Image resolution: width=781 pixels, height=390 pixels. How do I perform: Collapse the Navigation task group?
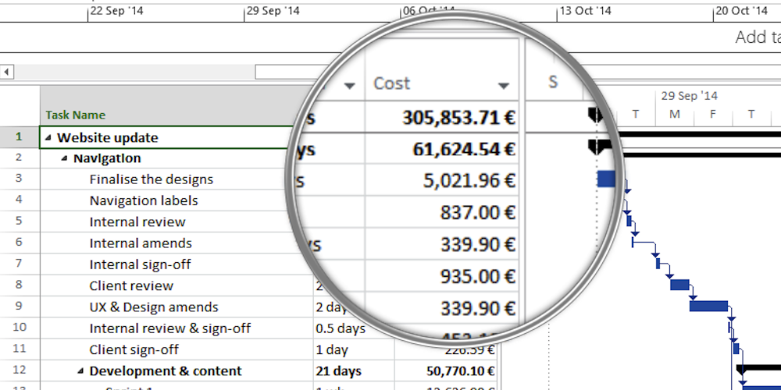pos(66,159)
